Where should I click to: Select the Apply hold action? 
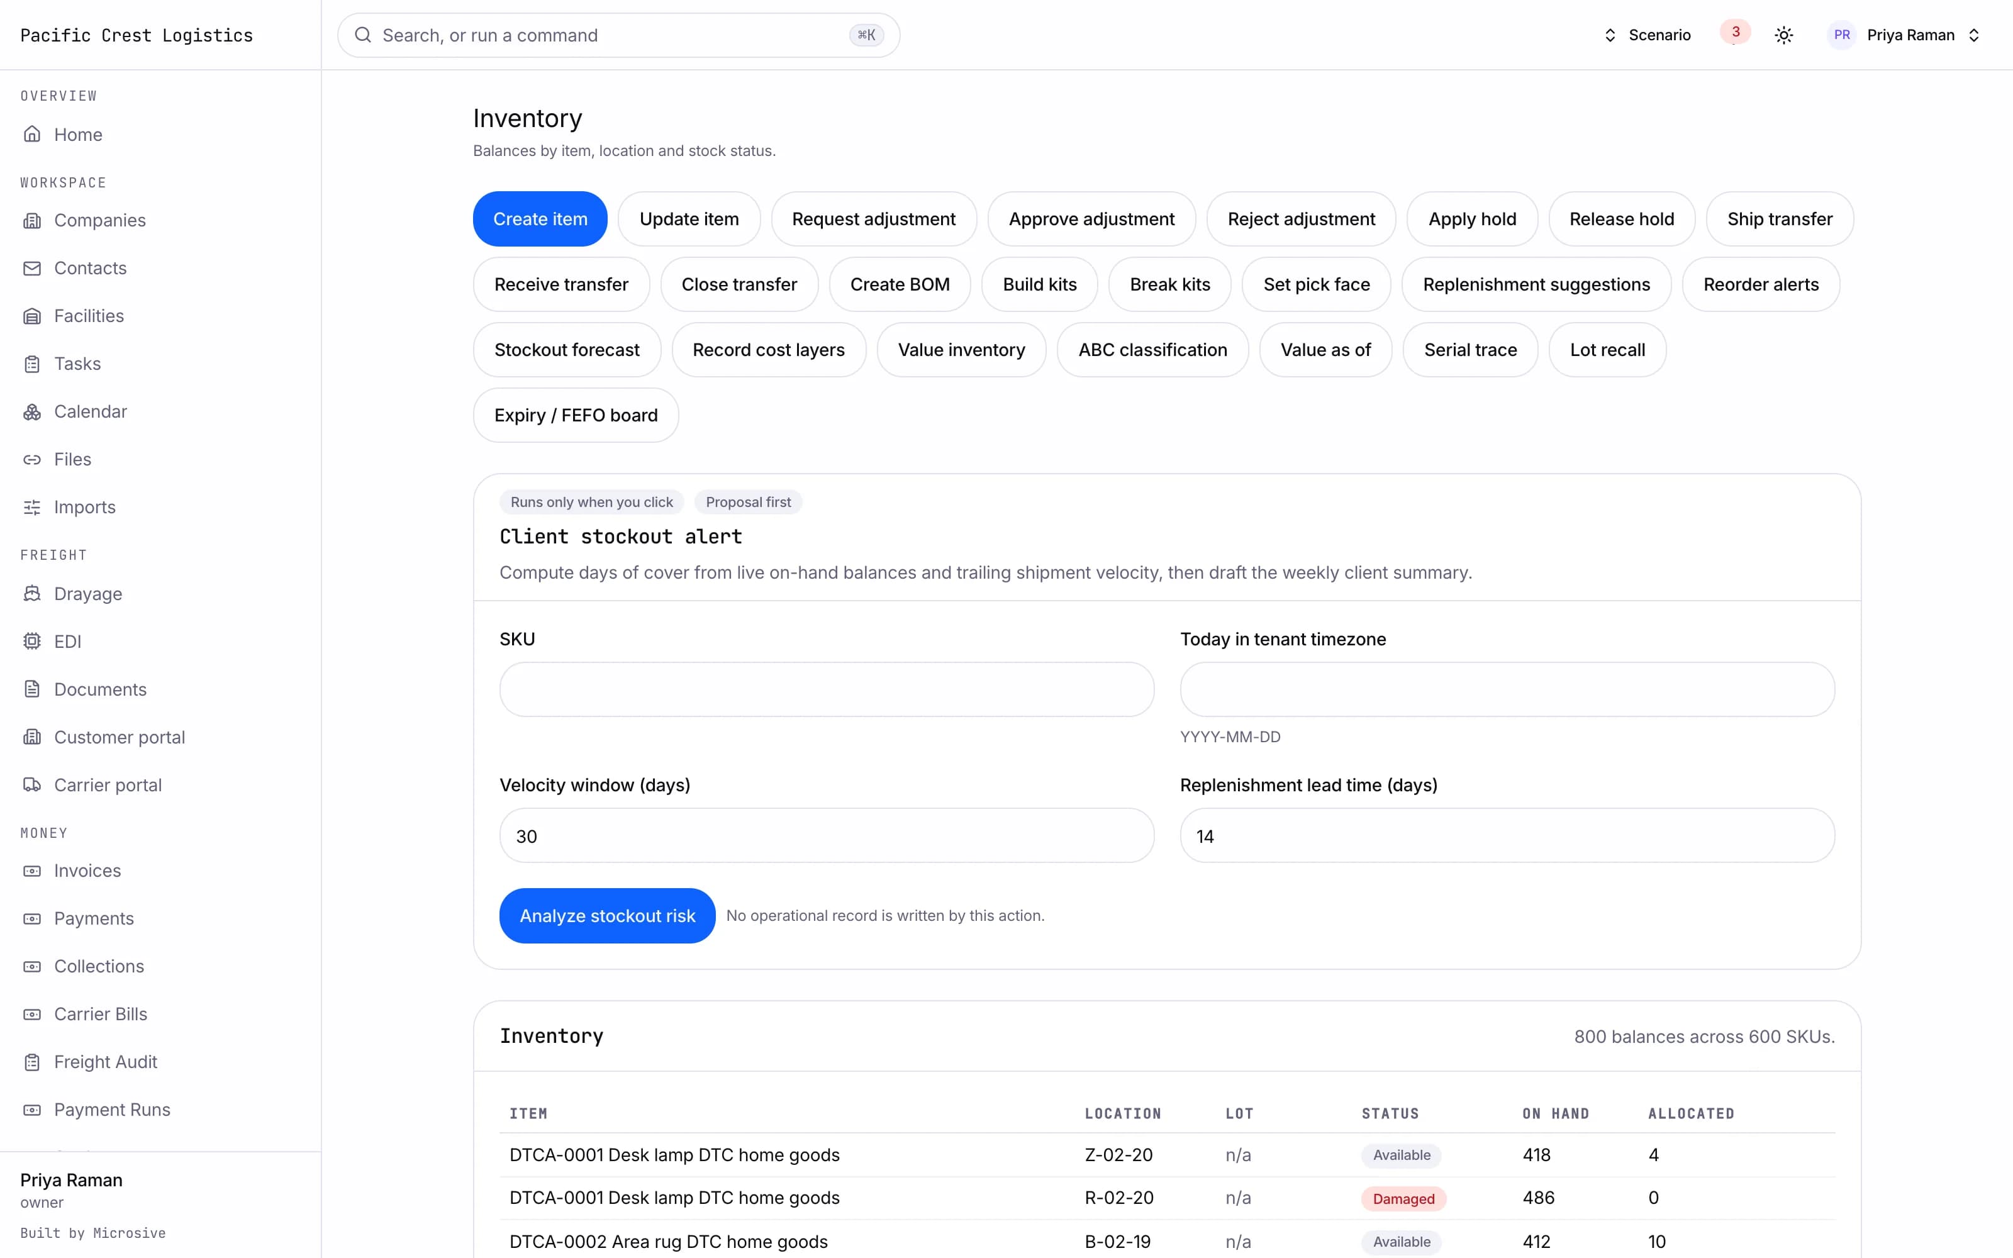pos(1471,219)
